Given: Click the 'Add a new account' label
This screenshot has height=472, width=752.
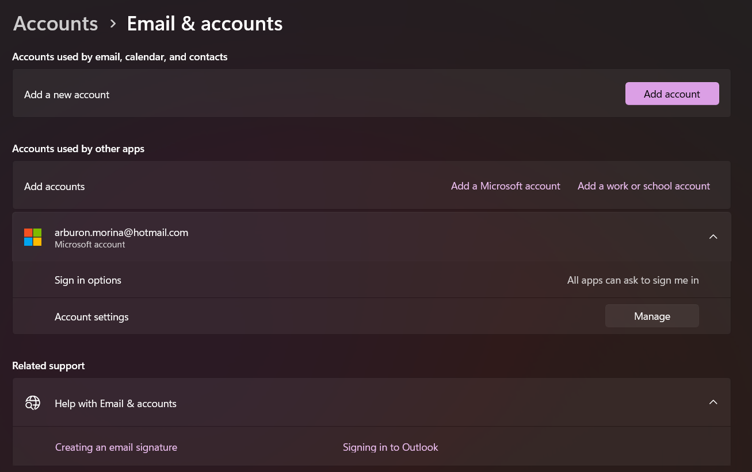Looking at the screenshot, I should 67,95.
